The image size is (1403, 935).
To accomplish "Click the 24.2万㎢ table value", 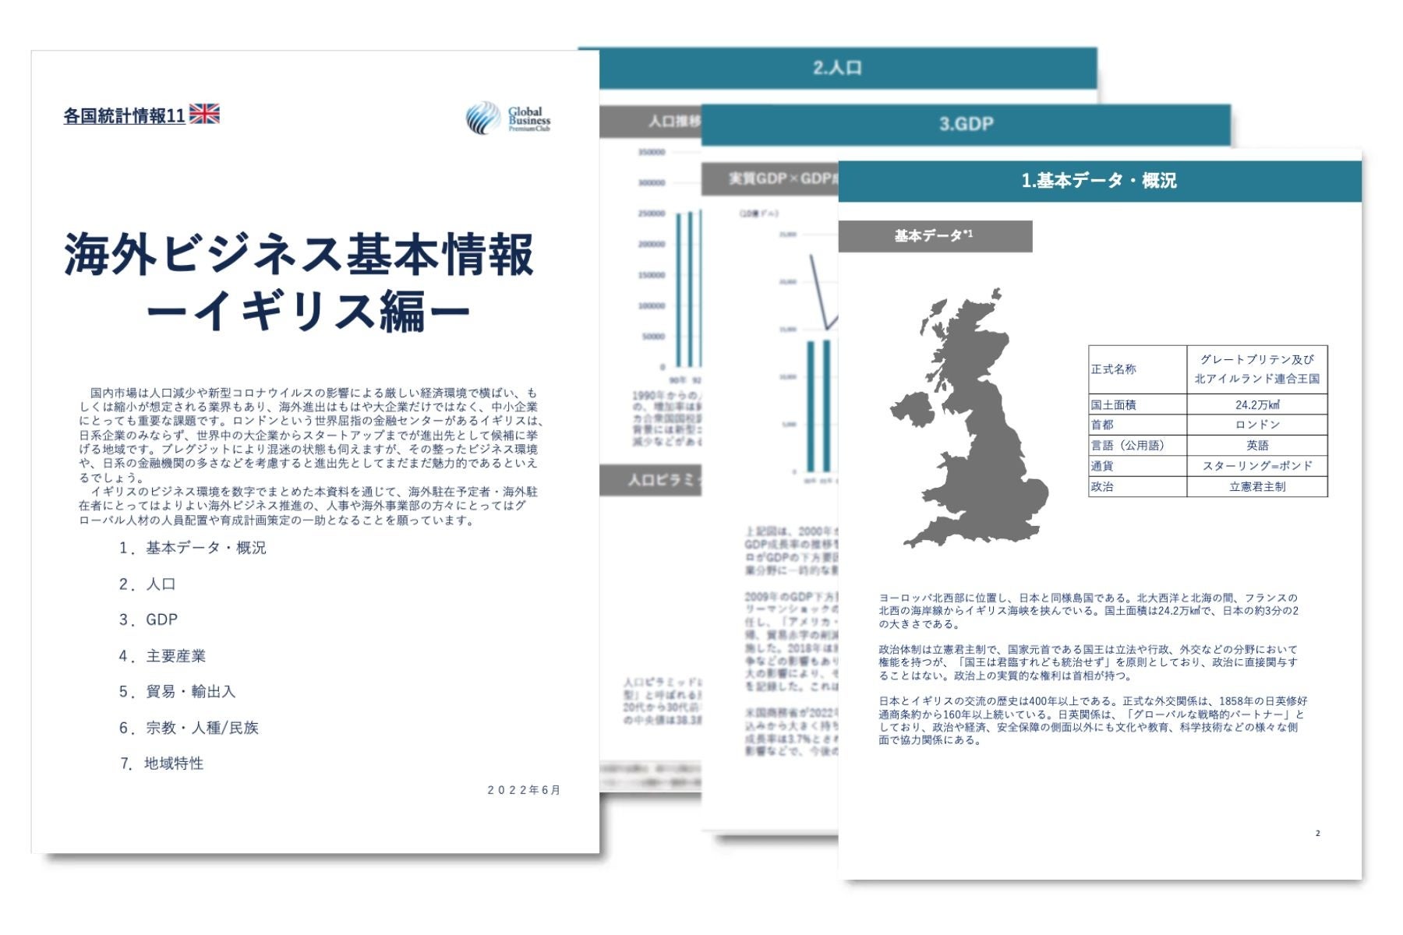I will [1256, 404].
